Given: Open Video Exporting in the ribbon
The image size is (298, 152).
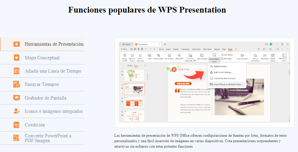Looking at the screenshot, I should 140,58.
